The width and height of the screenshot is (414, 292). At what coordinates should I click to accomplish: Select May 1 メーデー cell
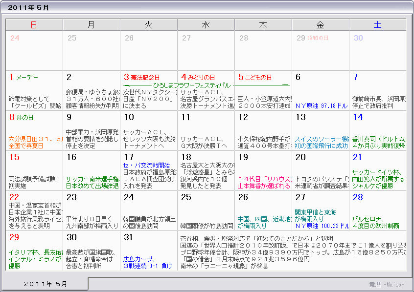tap(34, 90)
